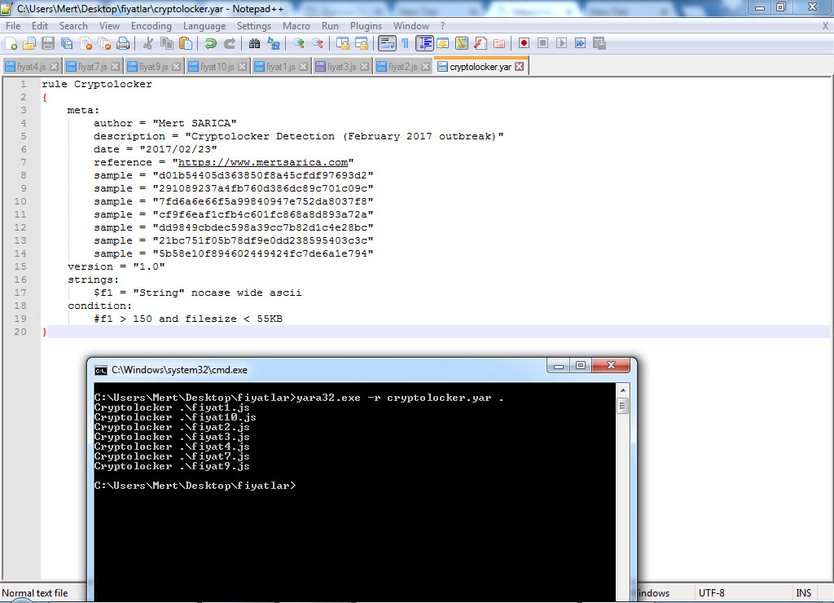Toggle Word Wrap toolbar button
The image size is (834, 603).
click(387, 44)
